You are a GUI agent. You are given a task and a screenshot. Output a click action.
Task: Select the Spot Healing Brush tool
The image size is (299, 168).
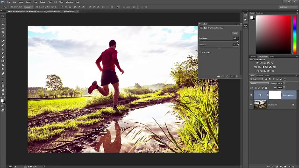[3, 41]
